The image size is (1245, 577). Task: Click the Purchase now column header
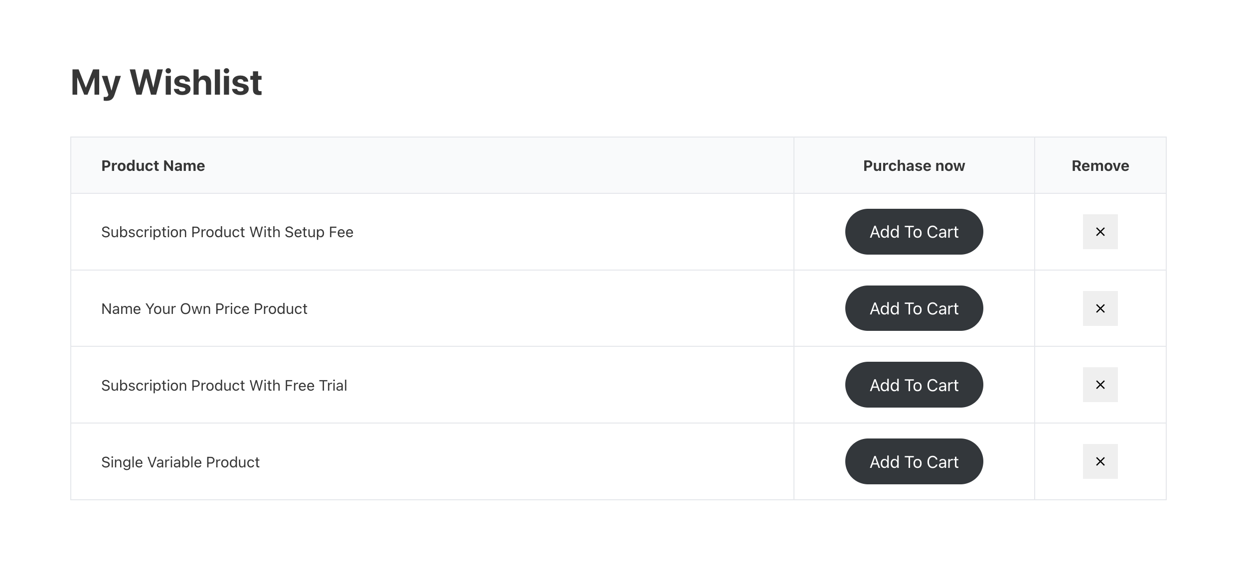(914, 166)
